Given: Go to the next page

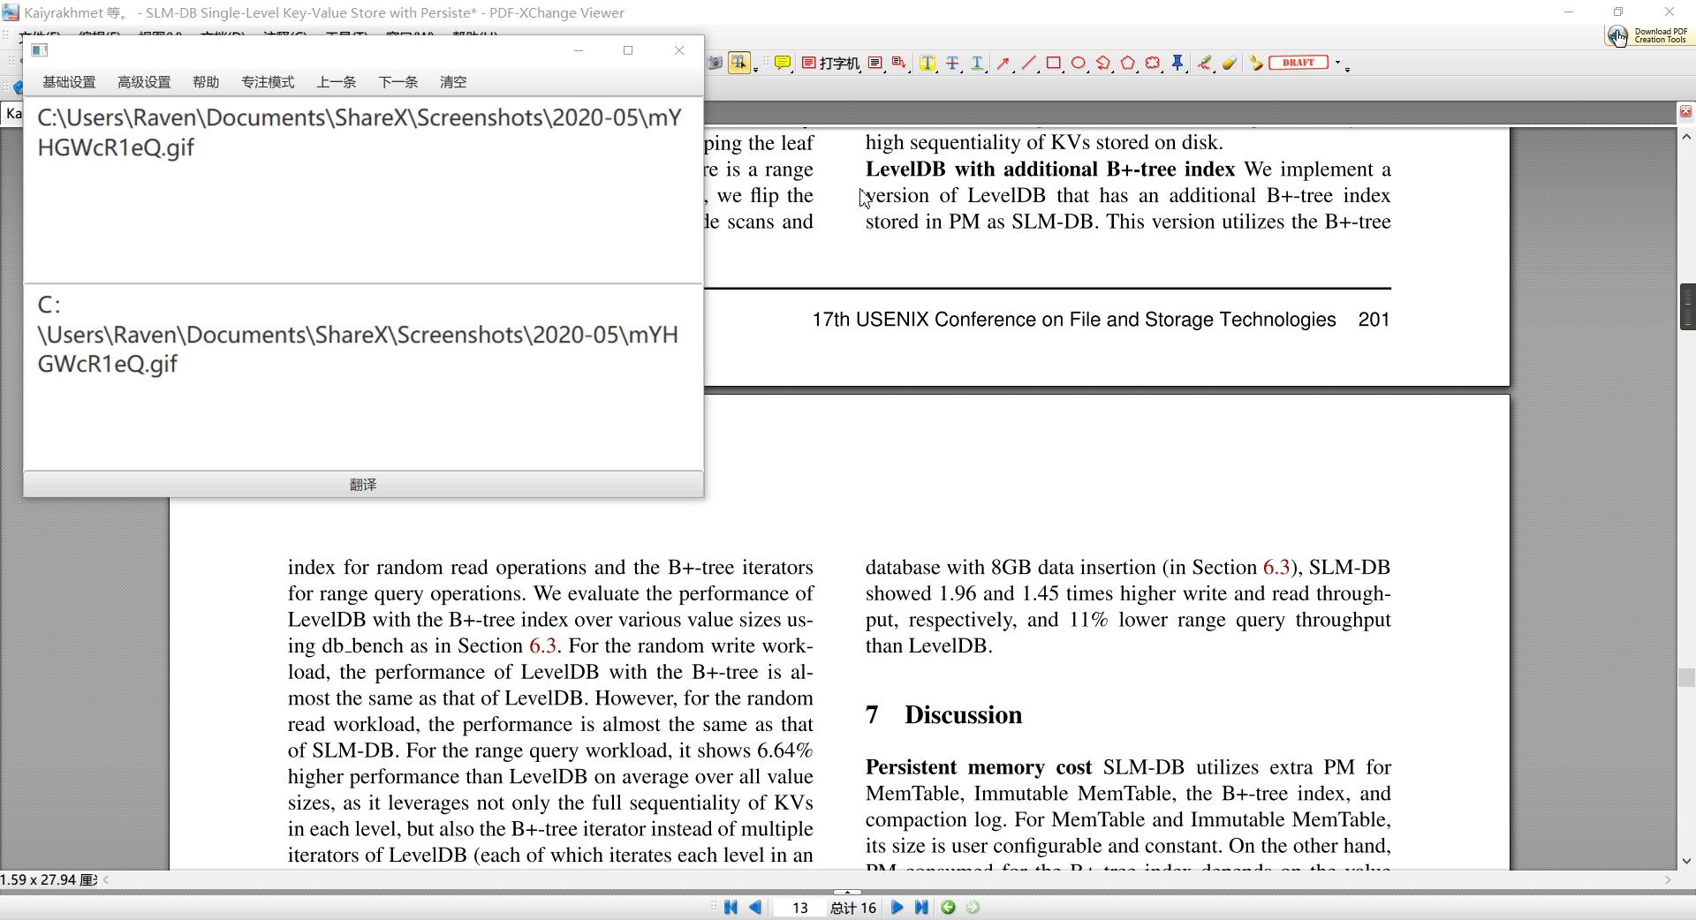Looking at the screenshot, I should [897, 908].
